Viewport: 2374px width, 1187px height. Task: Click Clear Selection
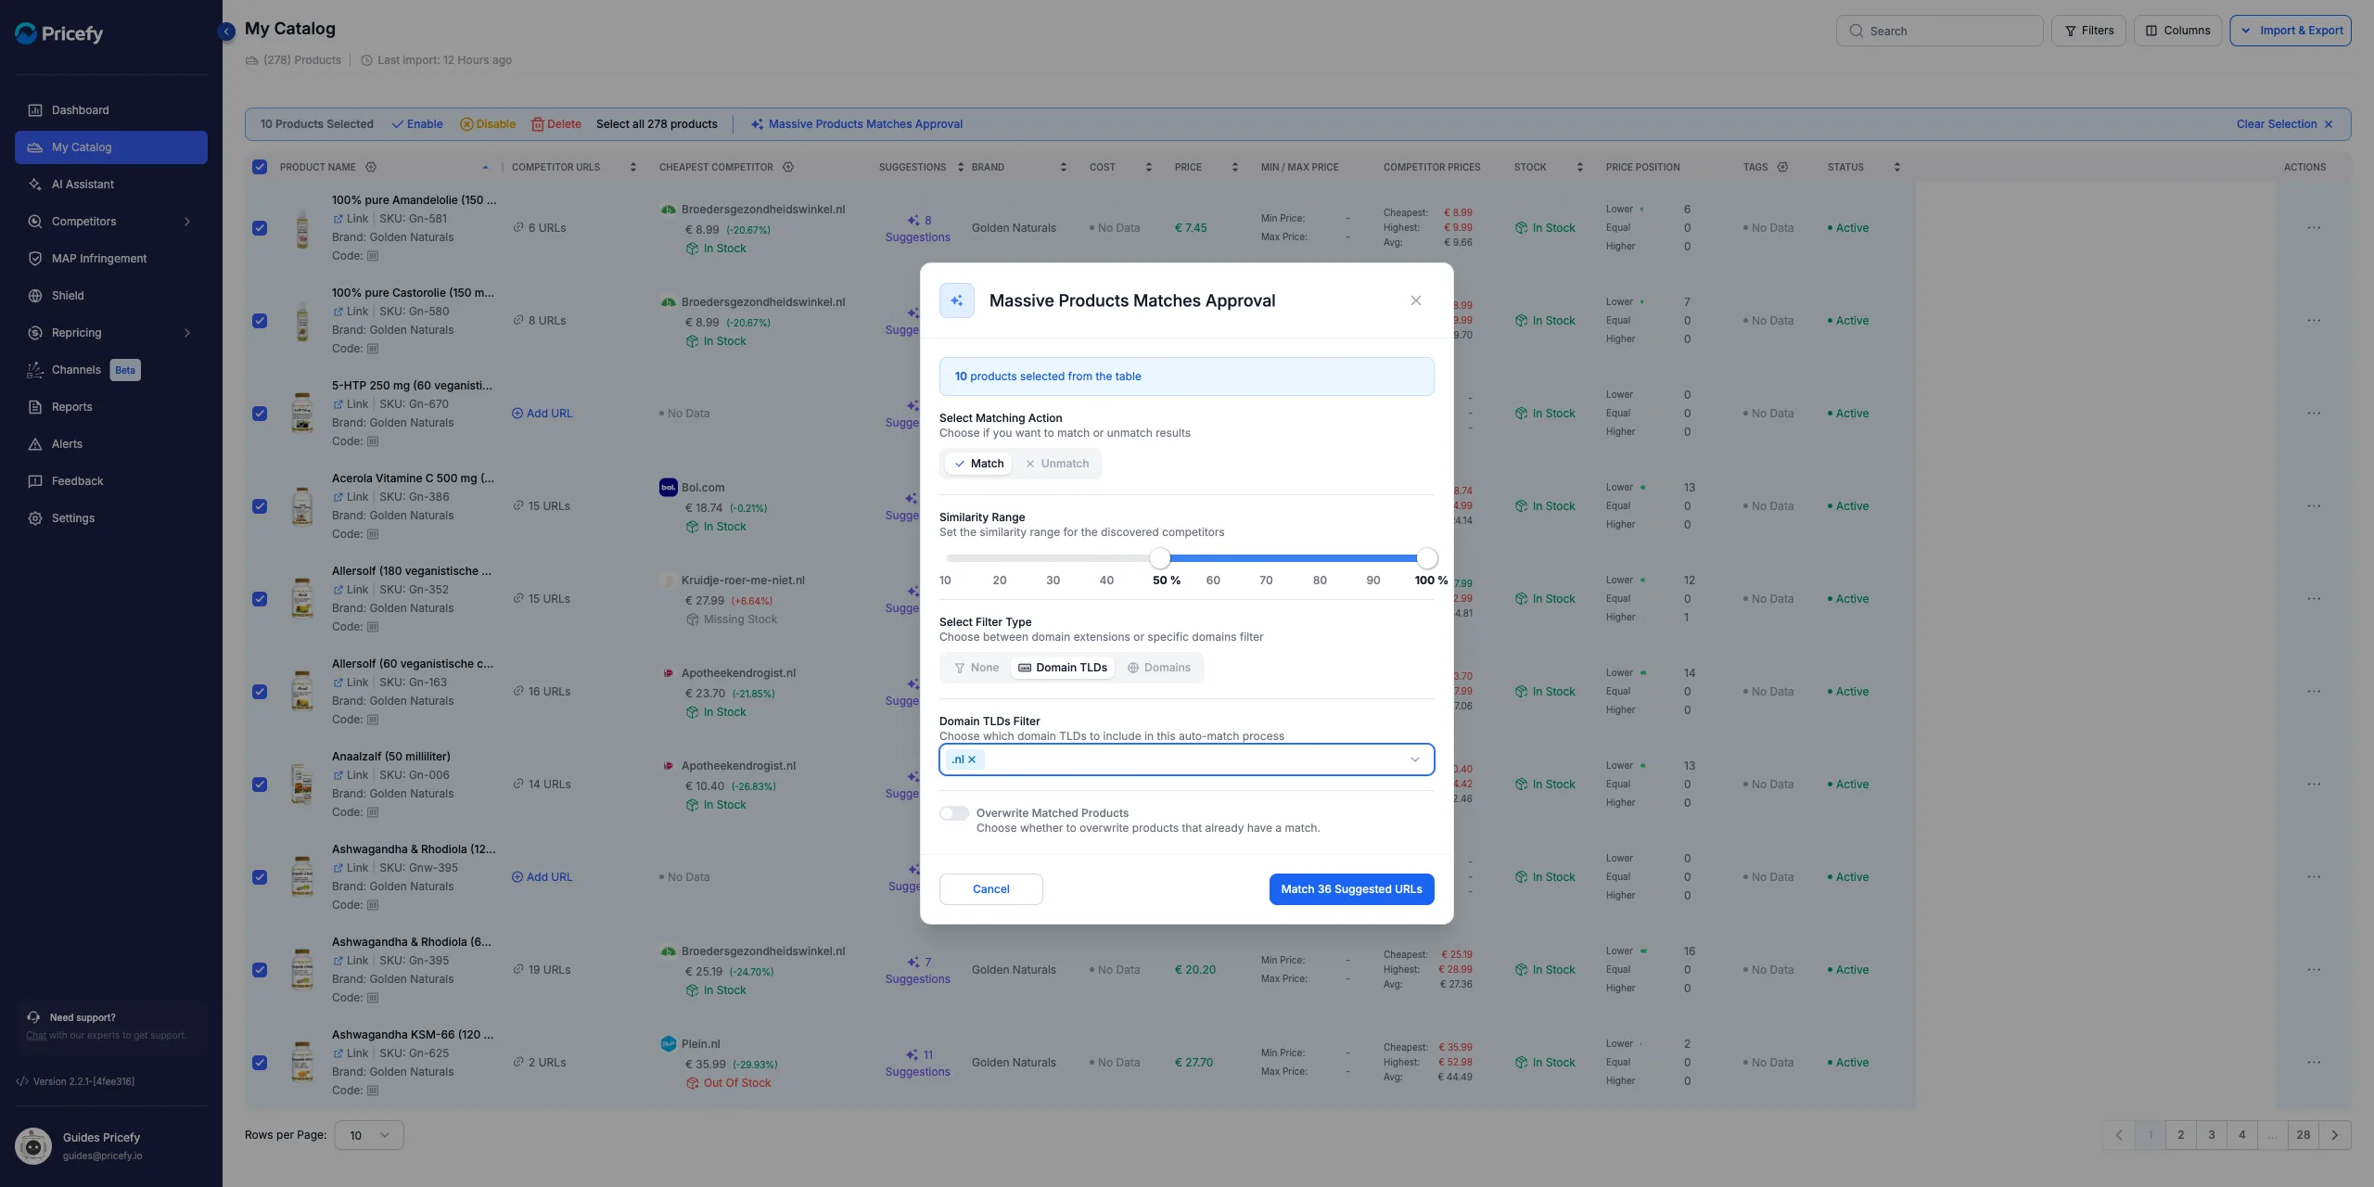pos(2284,124)
